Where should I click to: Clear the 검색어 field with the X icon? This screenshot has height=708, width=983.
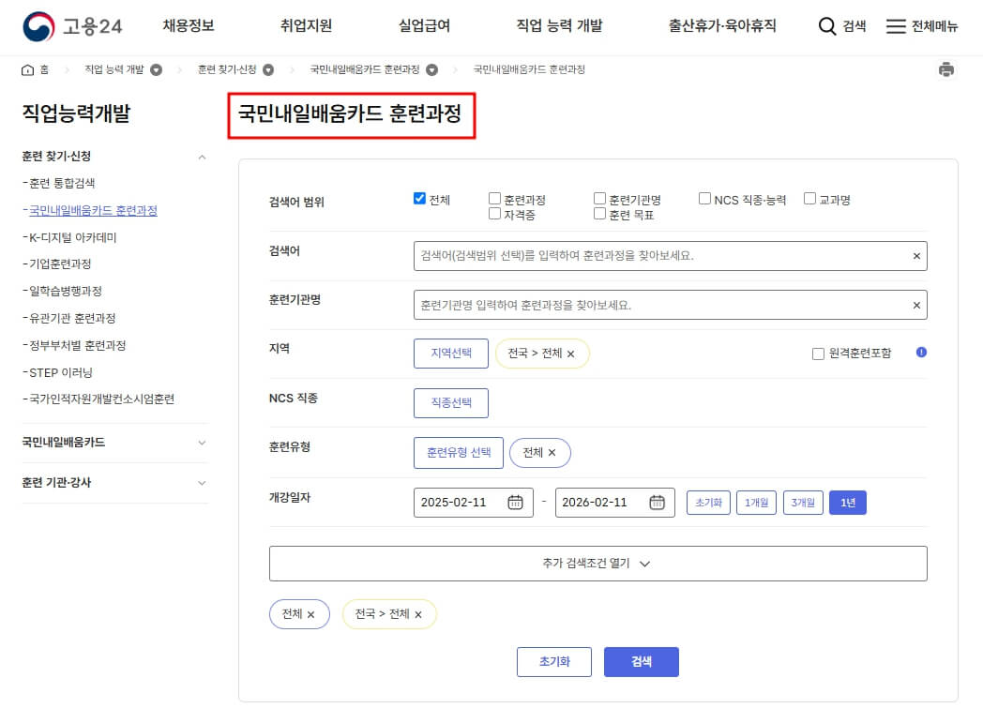pyautogui.click(x=915, y=255)
